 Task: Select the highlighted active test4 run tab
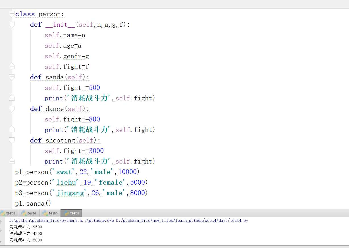(71, 213)
